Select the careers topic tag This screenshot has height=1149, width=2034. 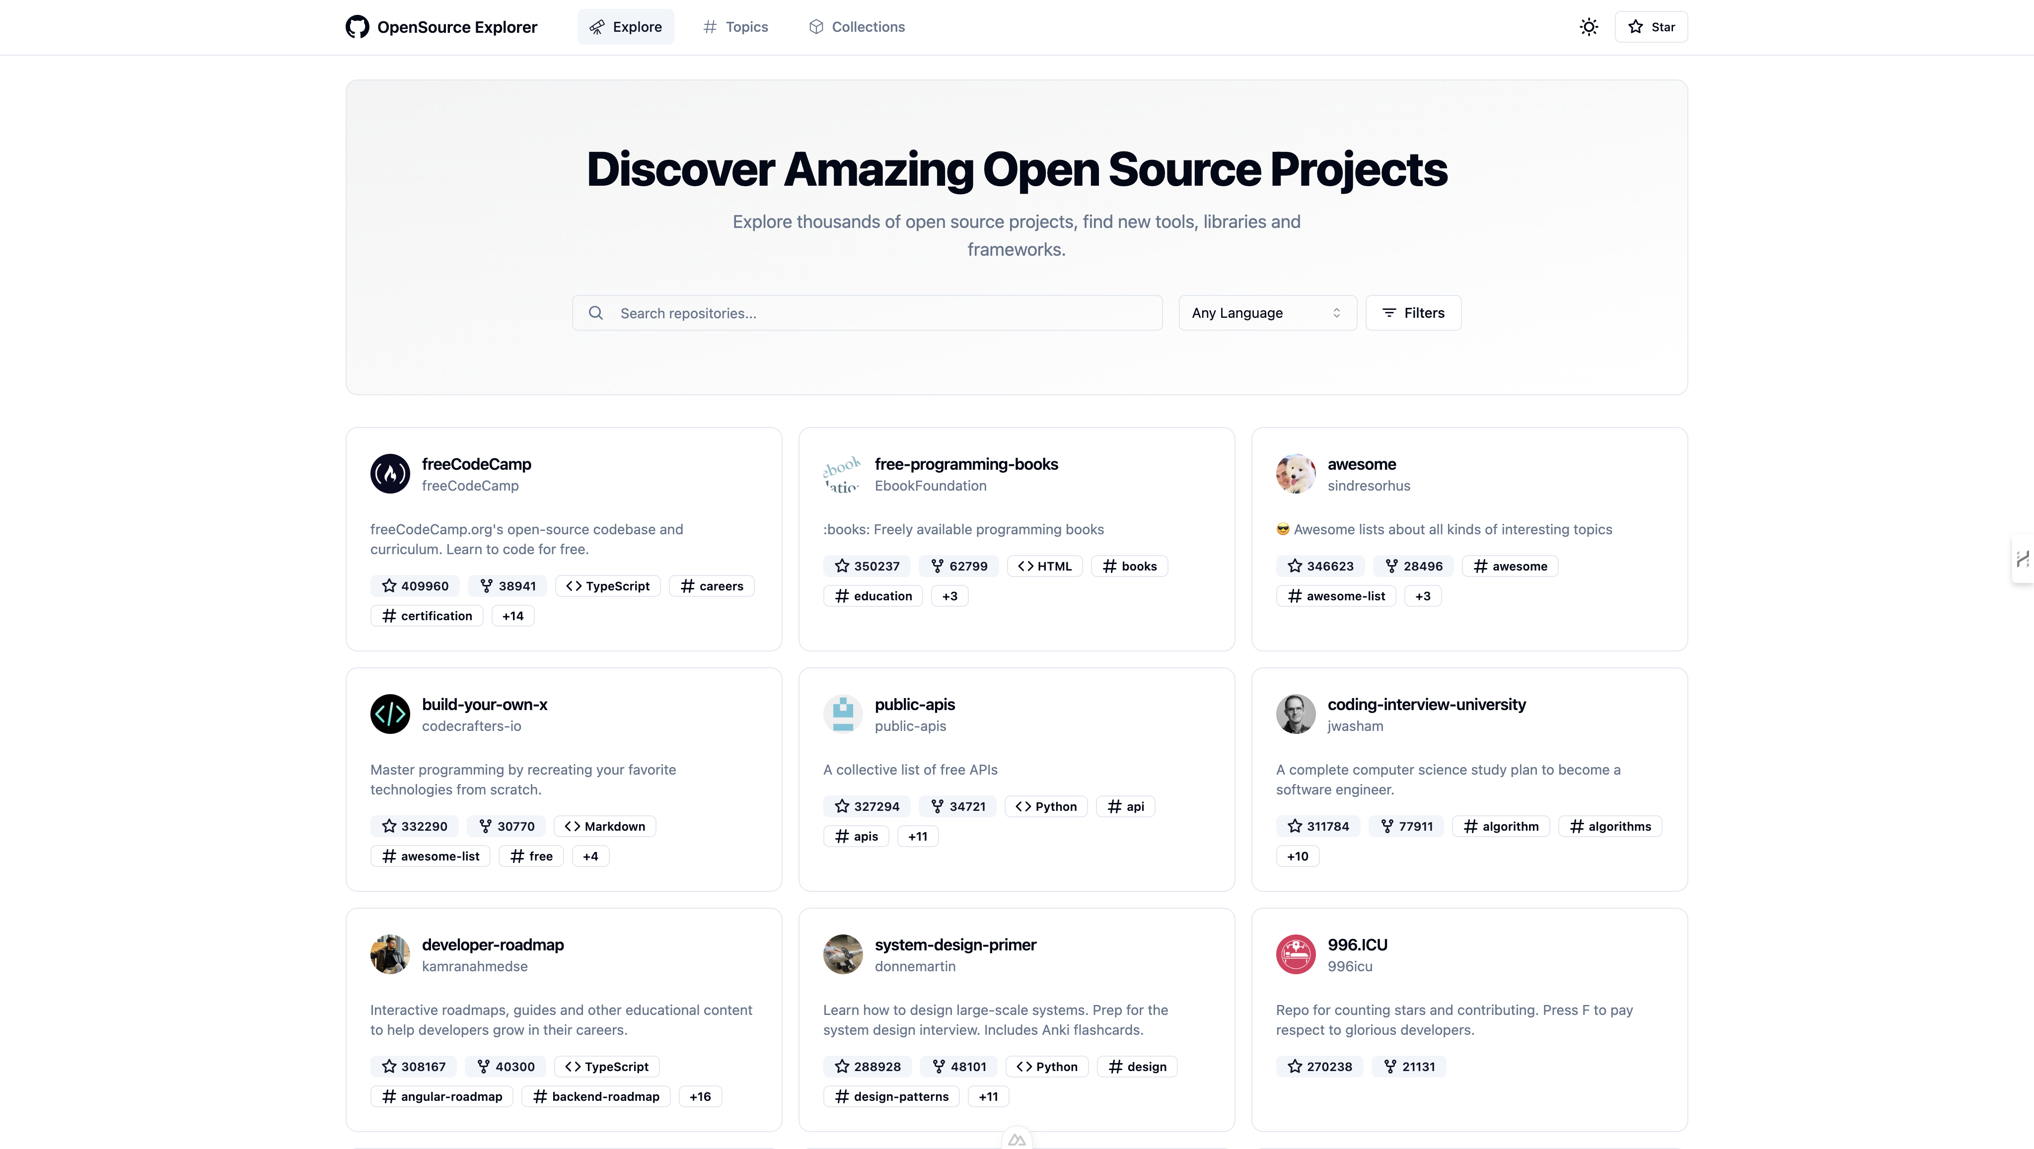(x=712, y=586)
